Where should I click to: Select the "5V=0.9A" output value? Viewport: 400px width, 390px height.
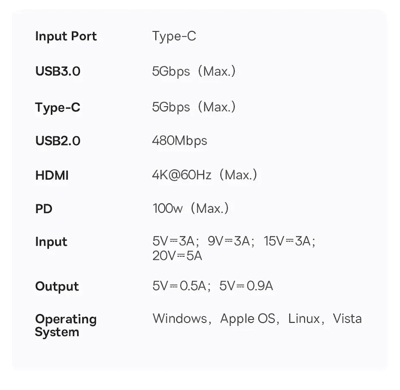pyautogui.click(x=246, y=286)
